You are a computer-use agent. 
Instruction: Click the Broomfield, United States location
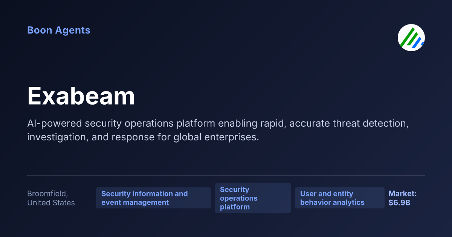[51, 198]
